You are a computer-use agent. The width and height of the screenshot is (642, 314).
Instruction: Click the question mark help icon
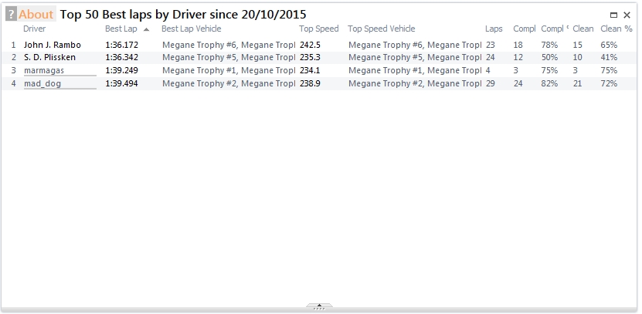[11, 15]
